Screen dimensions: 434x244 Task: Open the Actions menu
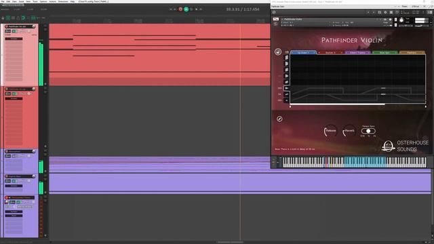53,1
